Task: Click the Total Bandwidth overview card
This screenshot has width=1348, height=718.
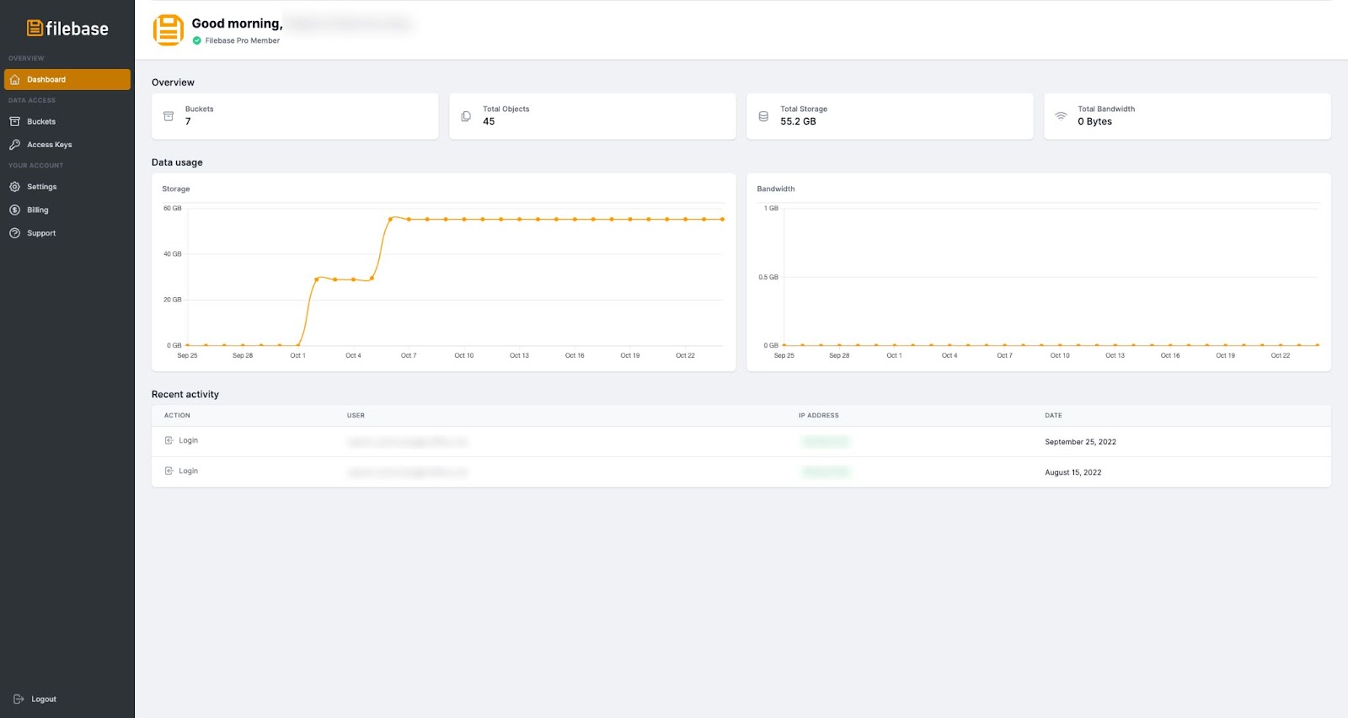Action: coord(1187,116)
